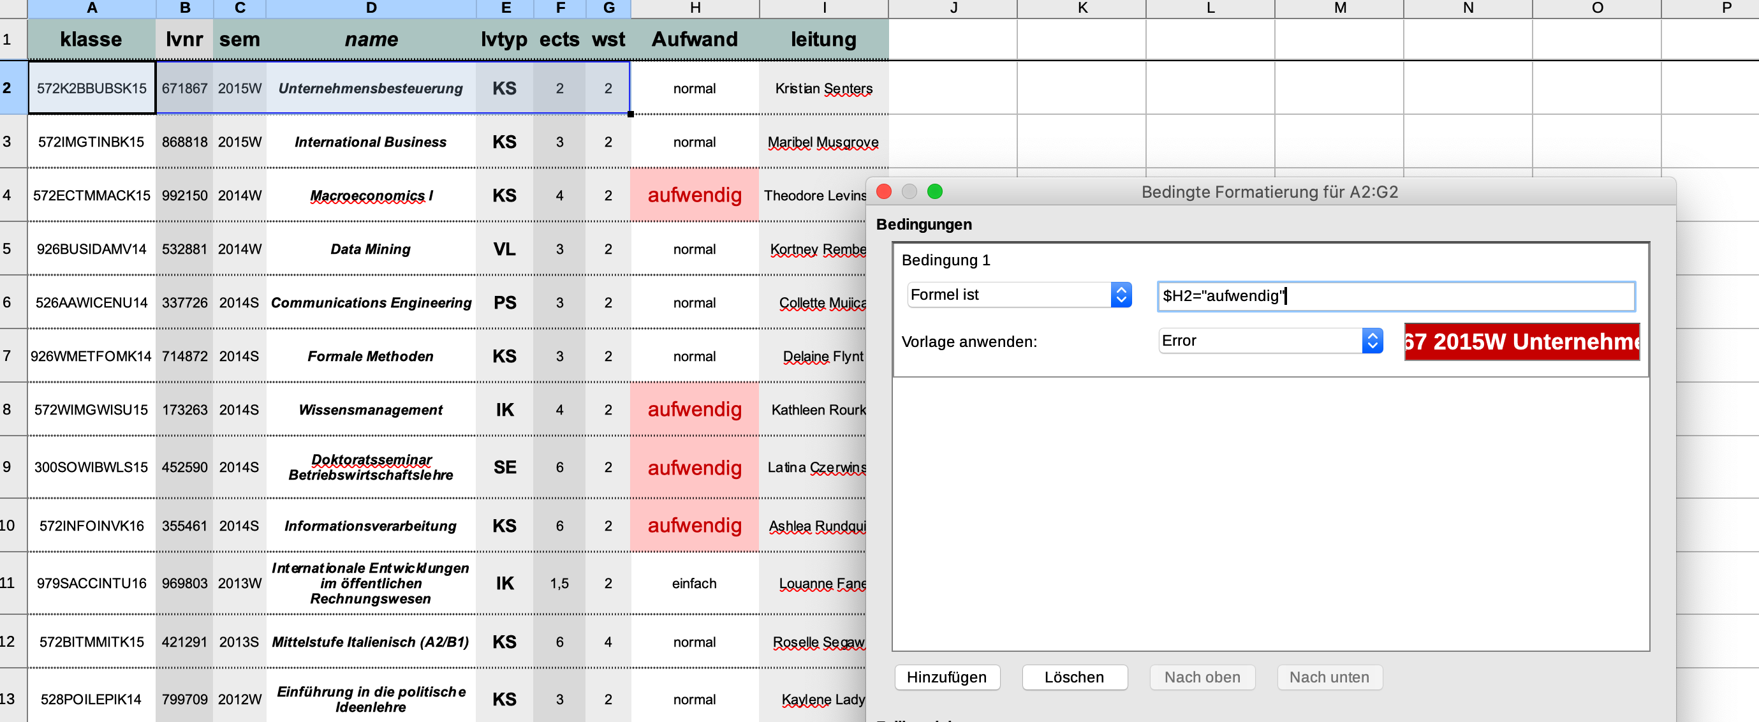
Task: Click the Hinzufügen button
Action: (x=946, y=677)
